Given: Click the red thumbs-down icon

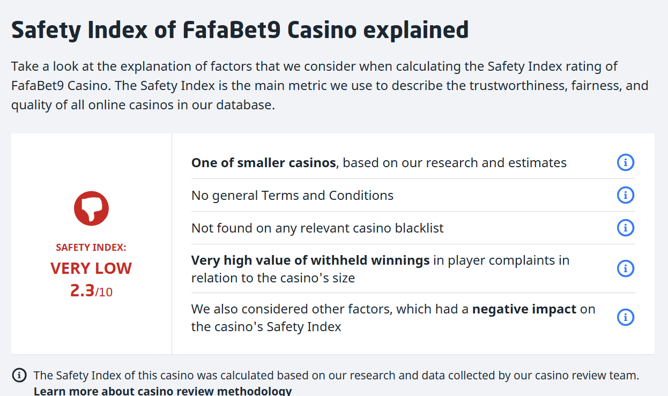Looking at the screenshot, I should click(91, 208).
